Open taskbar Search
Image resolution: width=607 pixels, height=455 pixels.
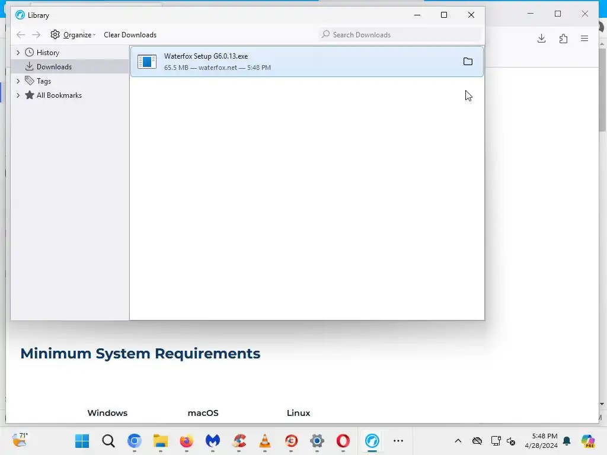108,441
